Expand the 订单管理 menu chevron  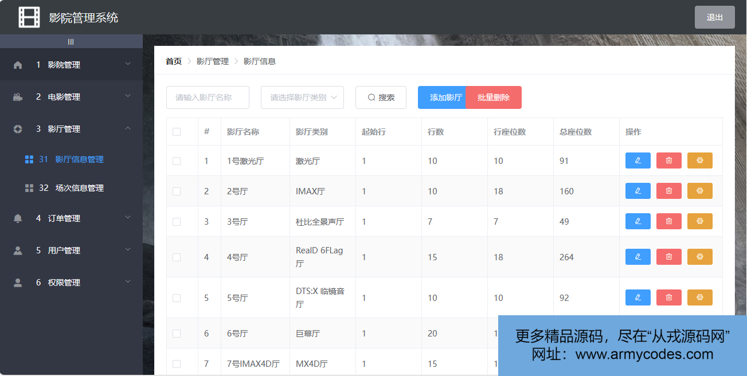tap(128, 218)
